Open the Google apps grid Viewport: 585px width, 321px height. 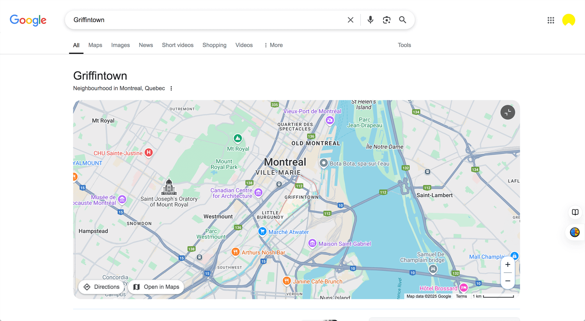[551, 20]
